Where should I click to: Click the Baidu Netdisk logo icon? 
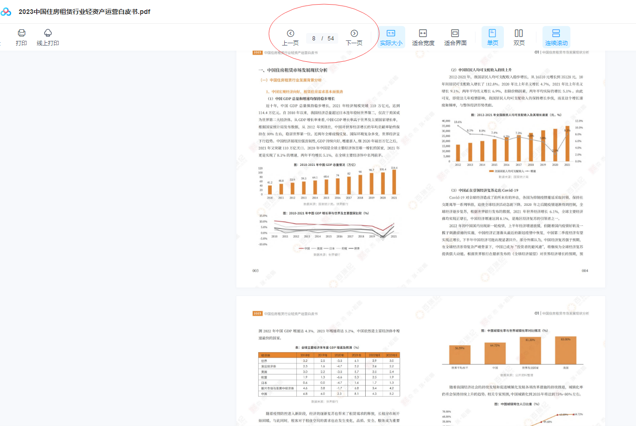click(x=6, y=12)
